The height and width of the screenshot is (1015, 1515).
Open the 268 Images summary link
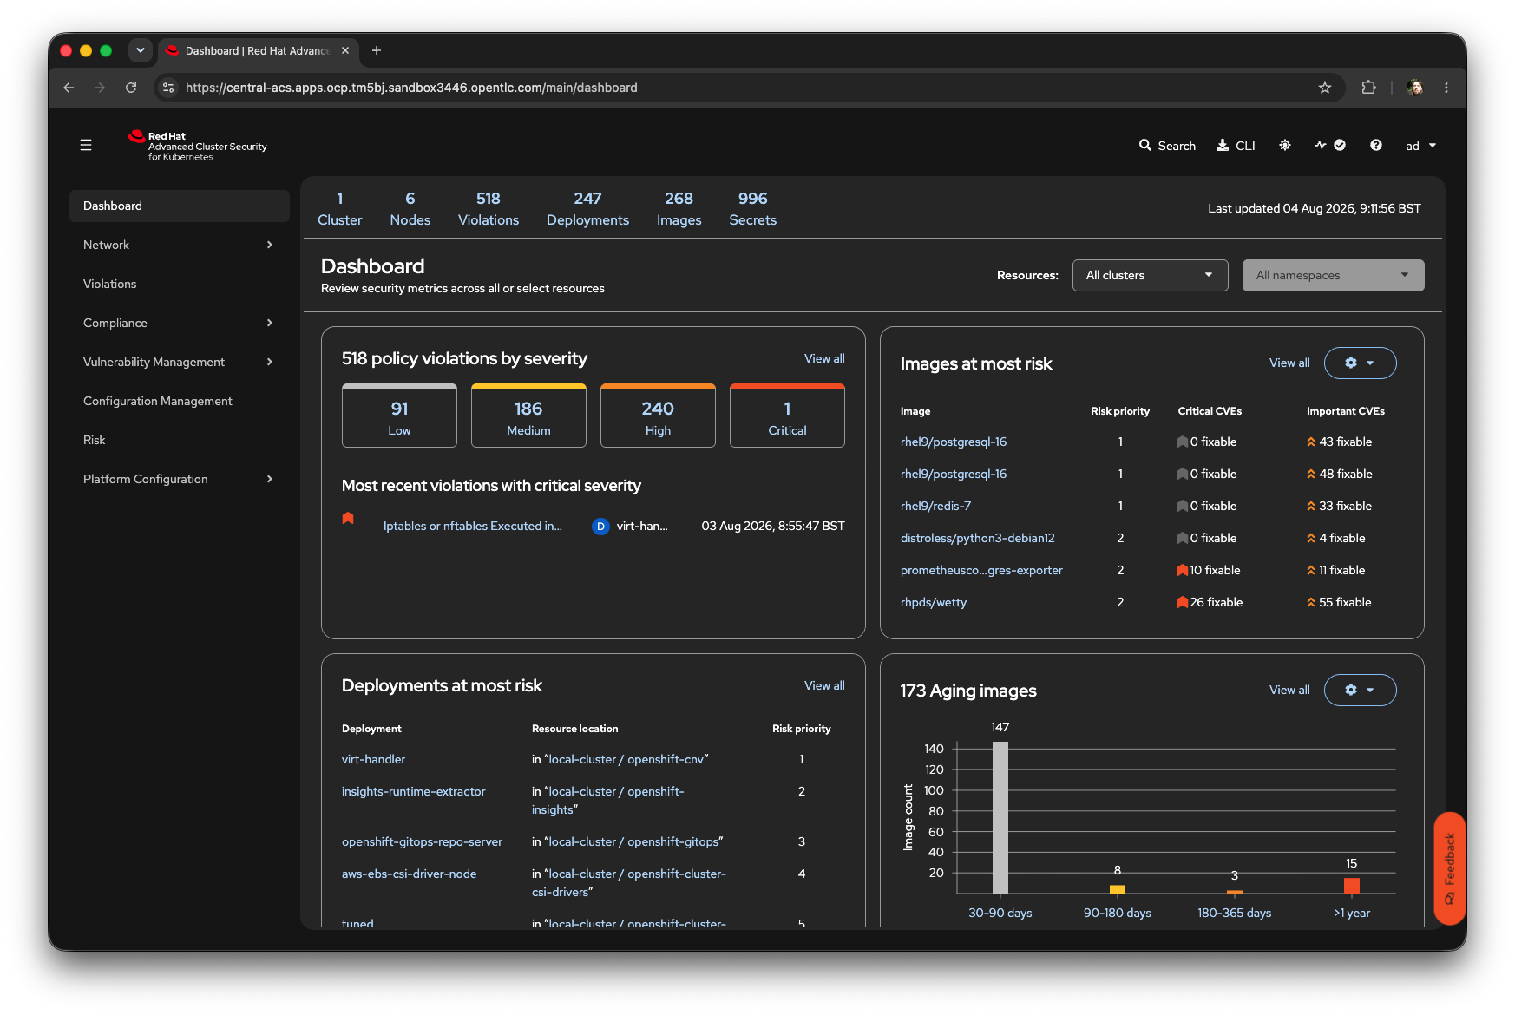coord(679,209)
